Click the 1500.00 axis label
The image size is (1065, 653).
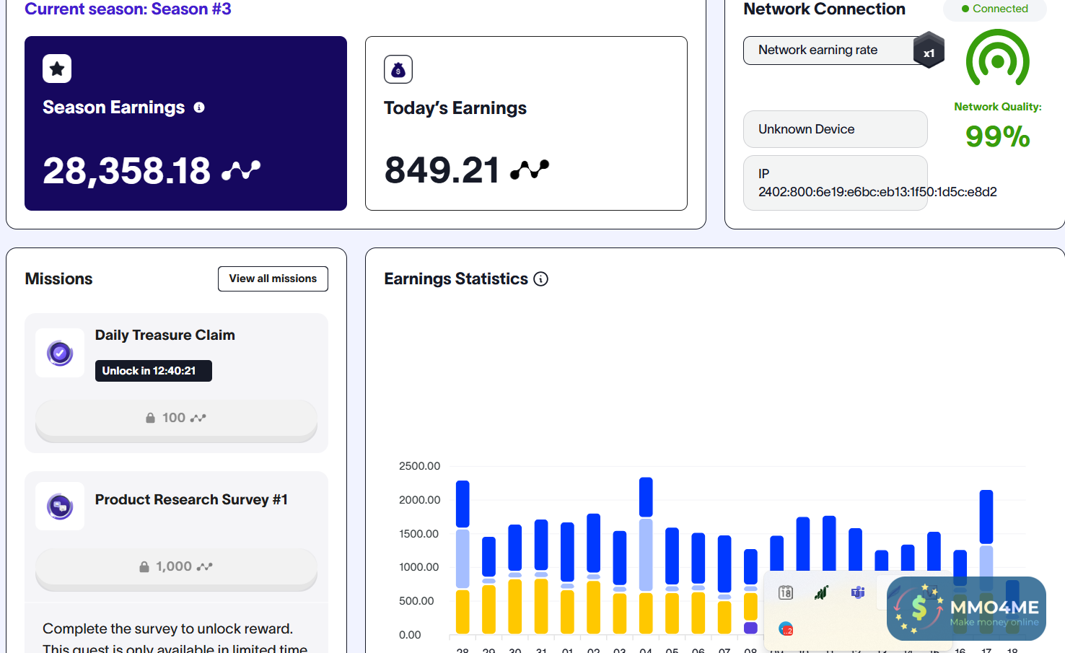click(419, 534)
